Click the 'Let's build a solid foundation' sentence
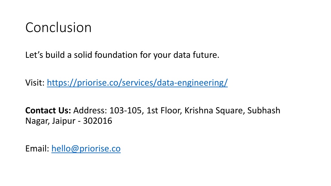Image resolution: width=331 pixels, height=186 pixels. (x=122, y=55)
